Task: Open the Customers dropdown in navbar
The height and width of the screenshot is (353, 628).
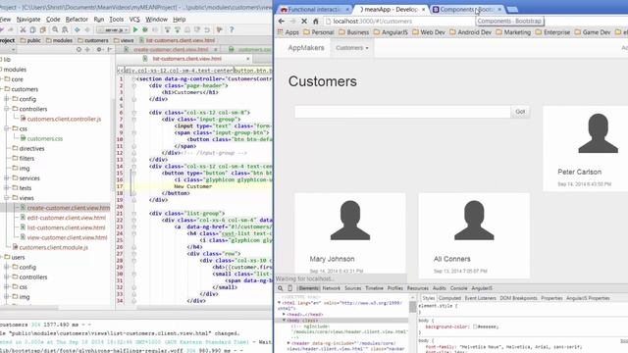Action: tap(352, 48)
